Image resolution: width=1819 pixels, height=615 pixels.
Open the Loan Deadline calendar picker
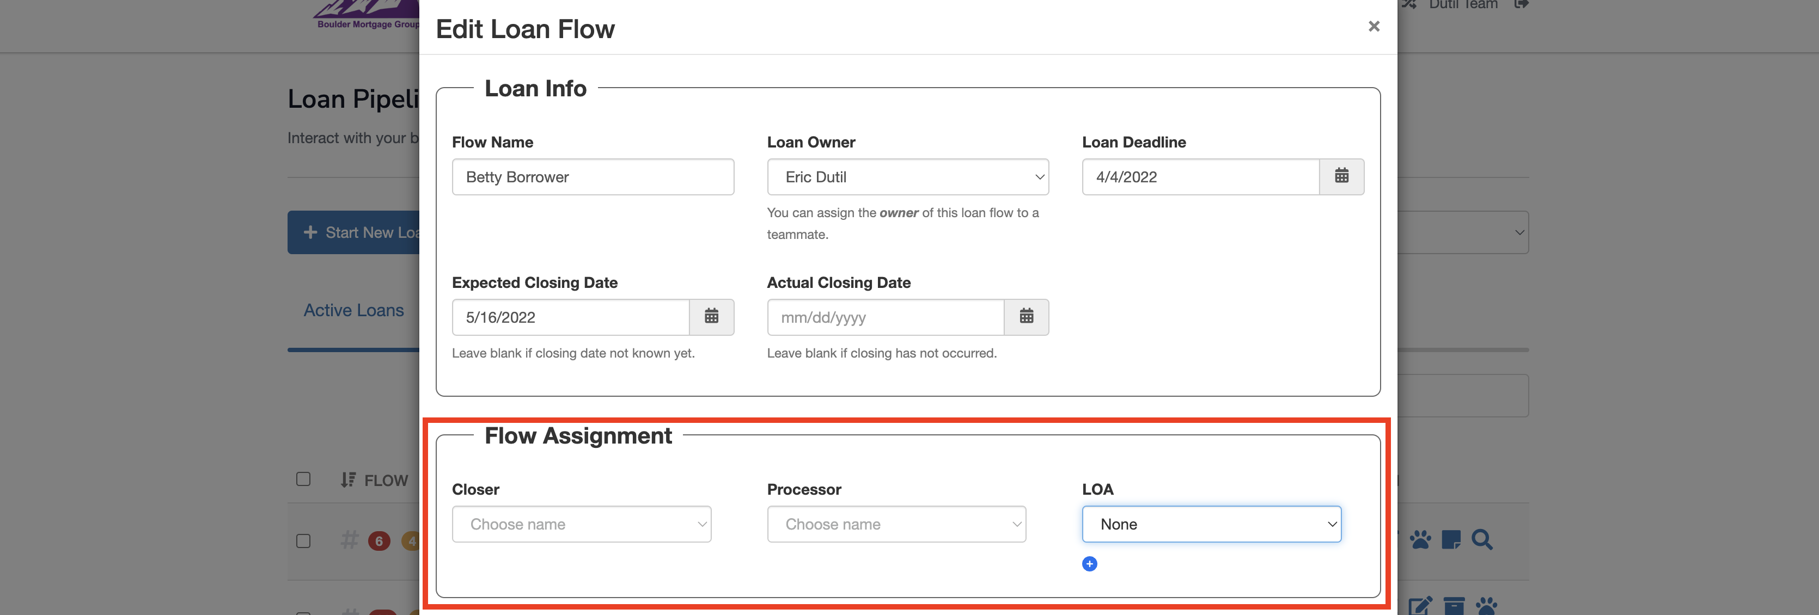click(x=1341, y=176)
